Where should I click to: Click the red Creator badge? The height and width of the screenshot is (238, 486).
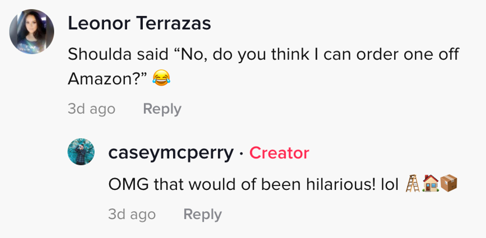coord(279,153)
